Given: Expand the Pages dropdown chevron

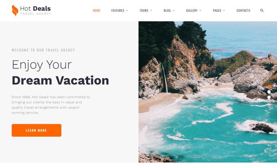Looking at the screenshot, I should point(224,10).
